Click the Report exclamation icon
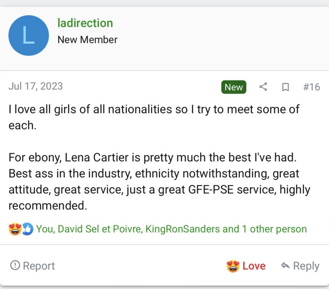The image size is (329, 289). [x=15, y=266]
